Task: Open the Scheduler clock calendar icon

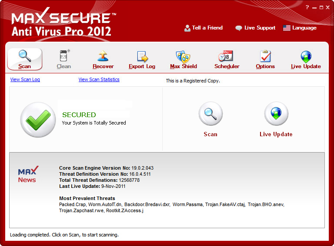Action: 226,56
